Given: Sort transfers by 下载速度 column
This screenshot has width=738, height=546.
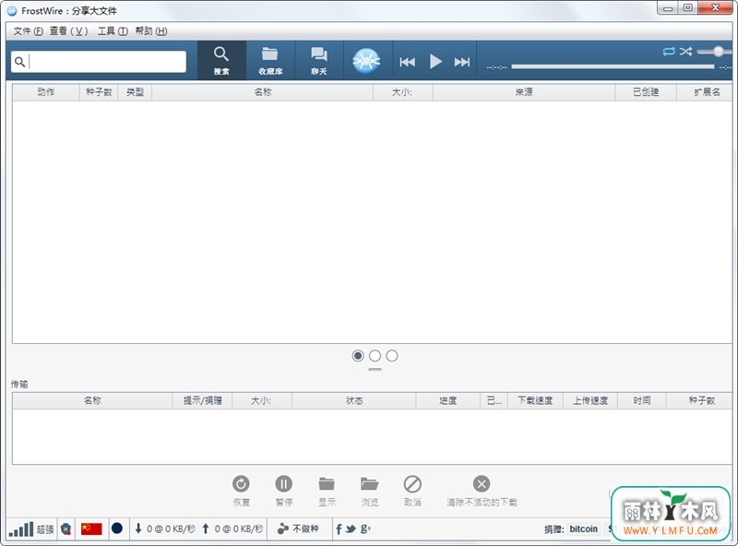Looking at the screenshot, I should [535, 400].
